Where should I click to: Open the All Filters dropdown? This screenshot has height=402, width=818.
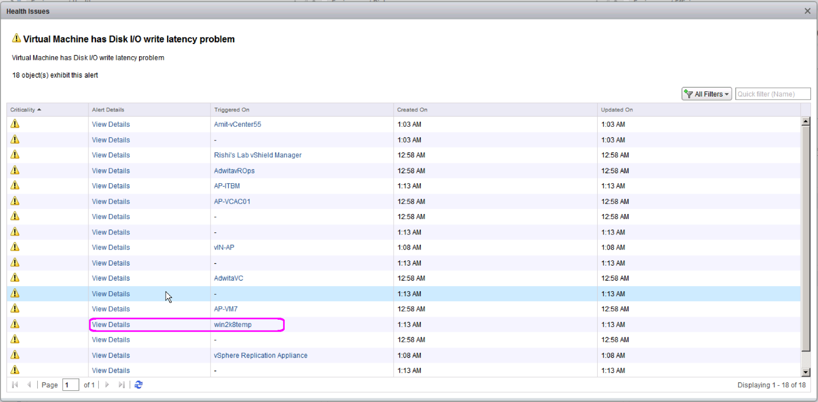click(x=707, y=94)
